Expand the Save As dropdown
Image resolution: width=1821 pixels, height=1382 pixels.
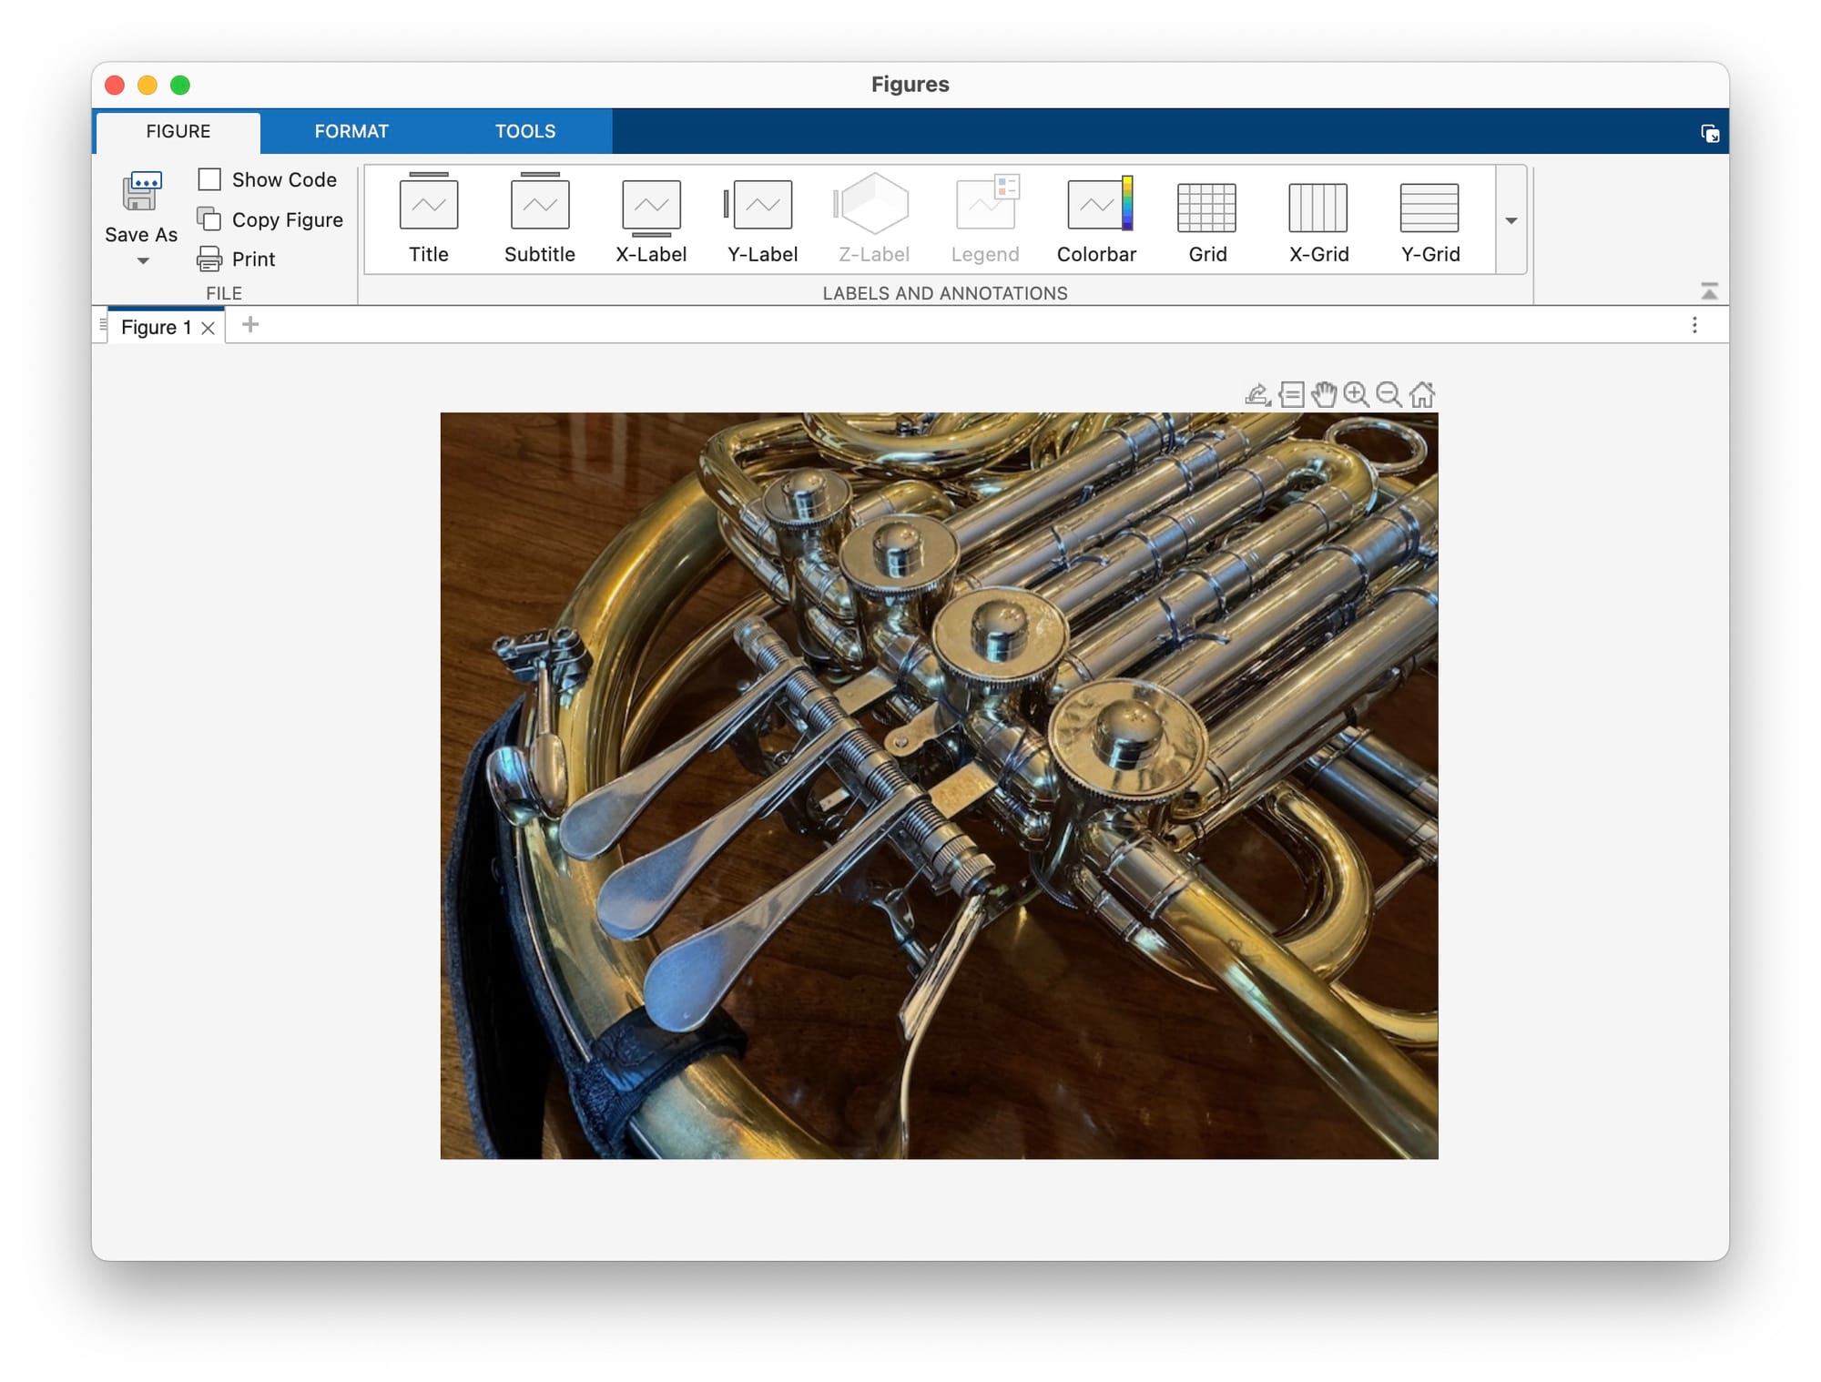click(x=141, y=261)
